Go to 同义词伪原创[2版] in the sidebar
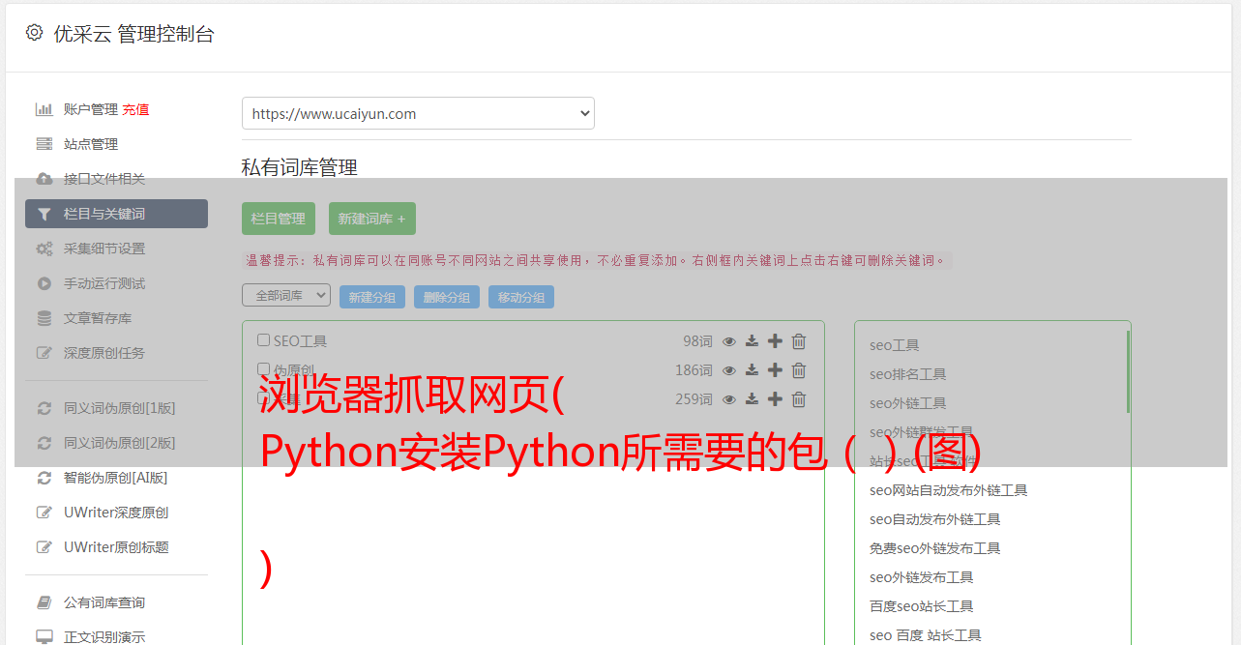The width and height of the screenshot is (1241, 645). [120, 443]
